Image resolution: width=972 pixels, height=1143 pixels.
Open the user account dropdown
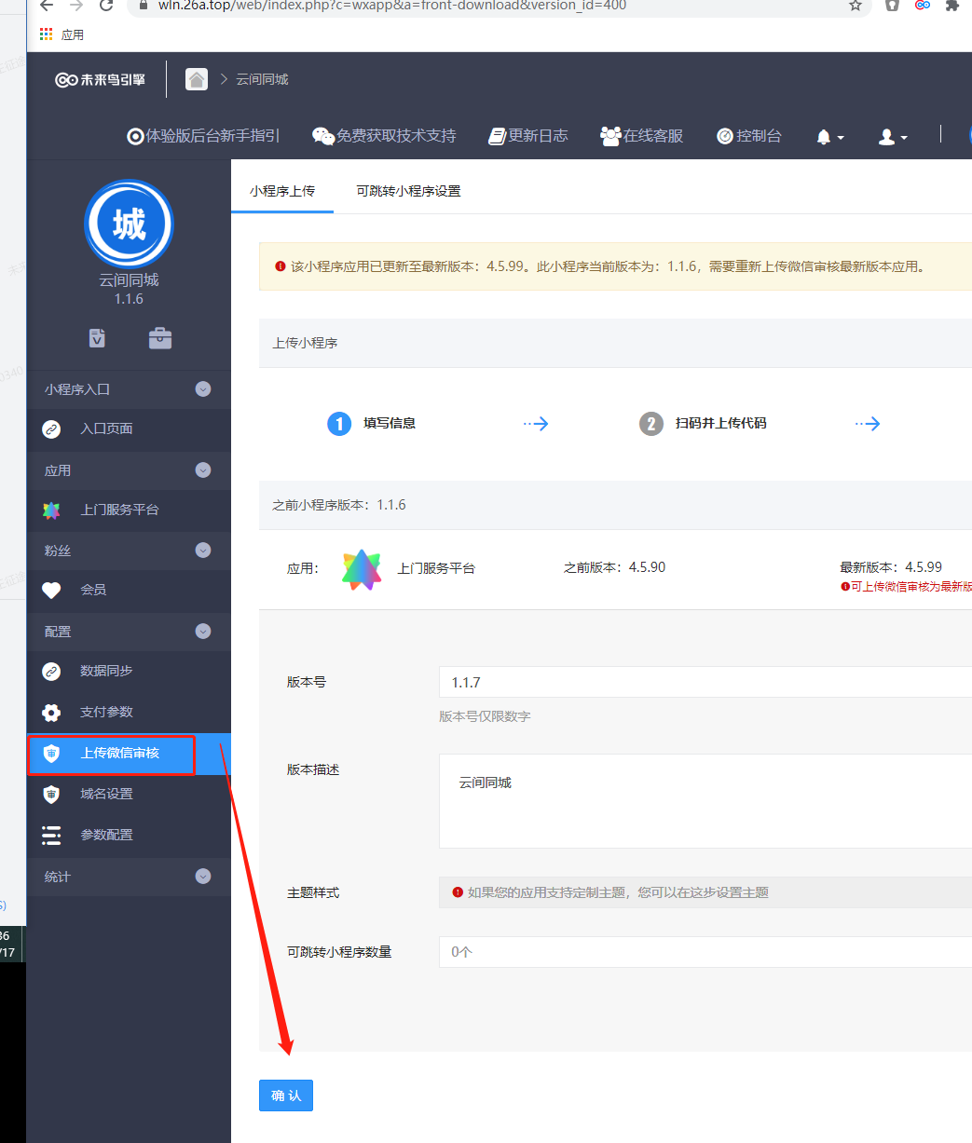892,137
